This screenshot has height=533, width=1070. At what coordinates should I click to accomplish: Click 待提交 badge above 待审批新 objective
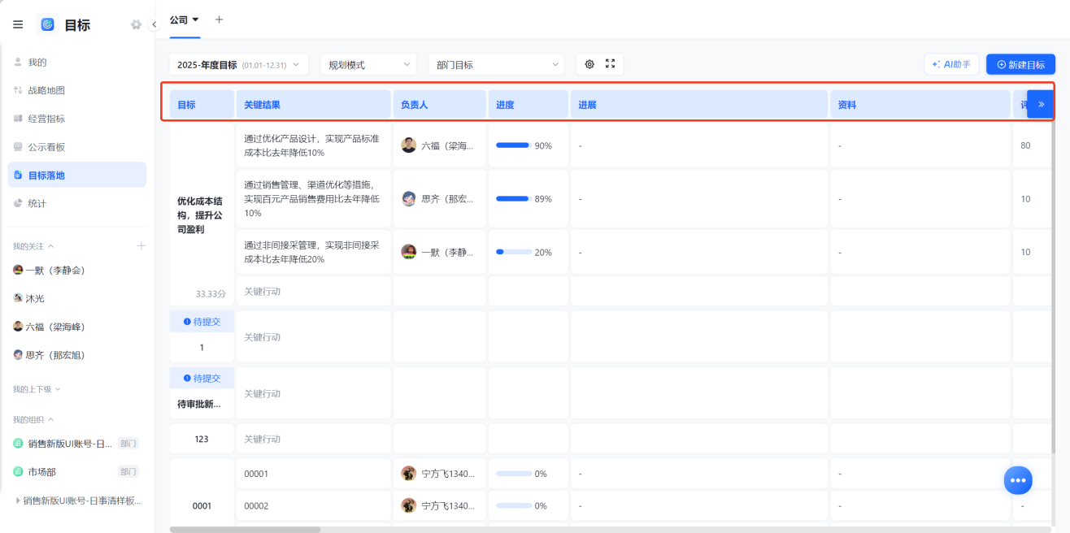pos(202,378)
